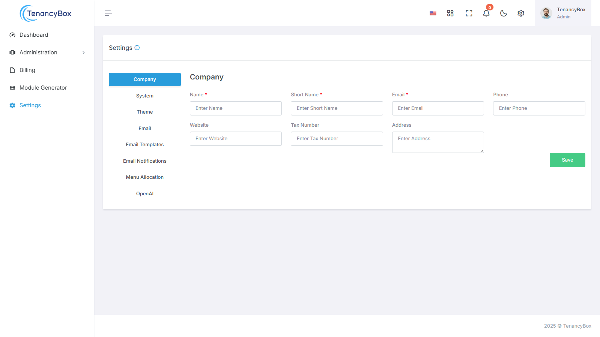Click the Enter Short Name field

337,108
